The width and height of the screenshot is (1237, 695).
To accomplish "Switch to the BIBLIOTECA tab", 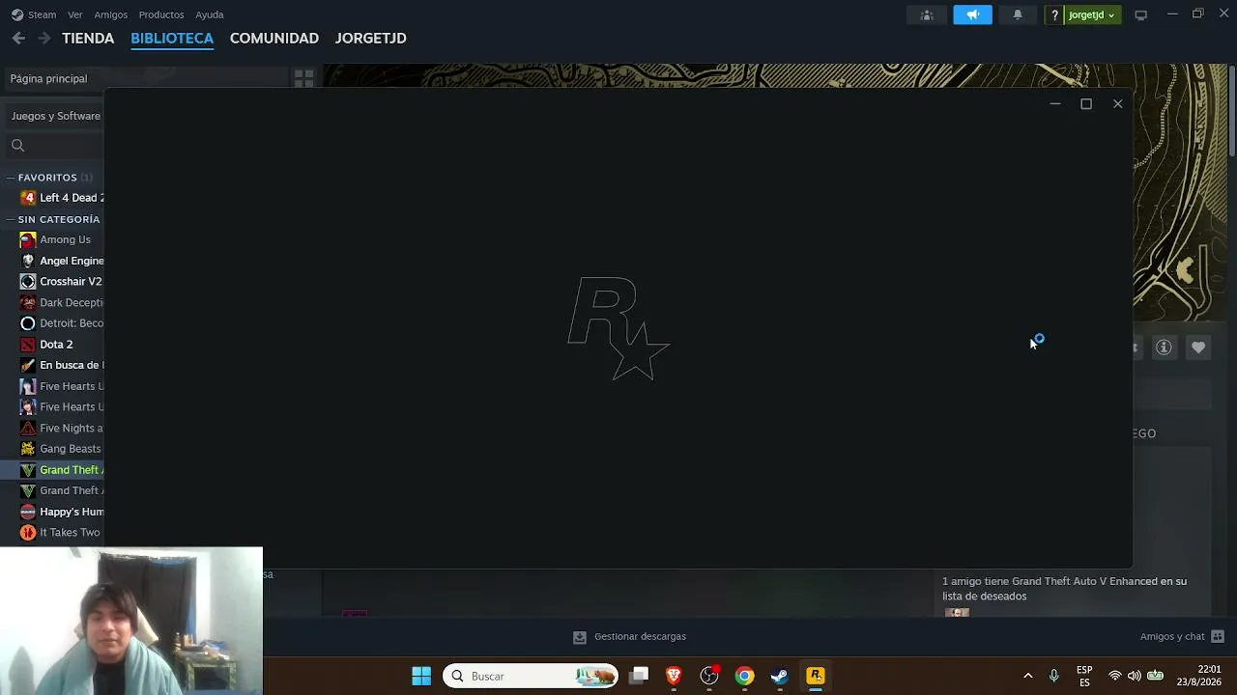I will tap(172, 39).
